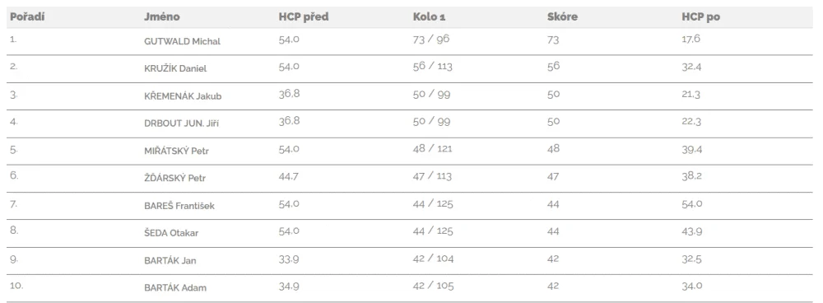
Task: Open ŽĎÁRSKÝ Petr entry
Action: coord(174,178)
